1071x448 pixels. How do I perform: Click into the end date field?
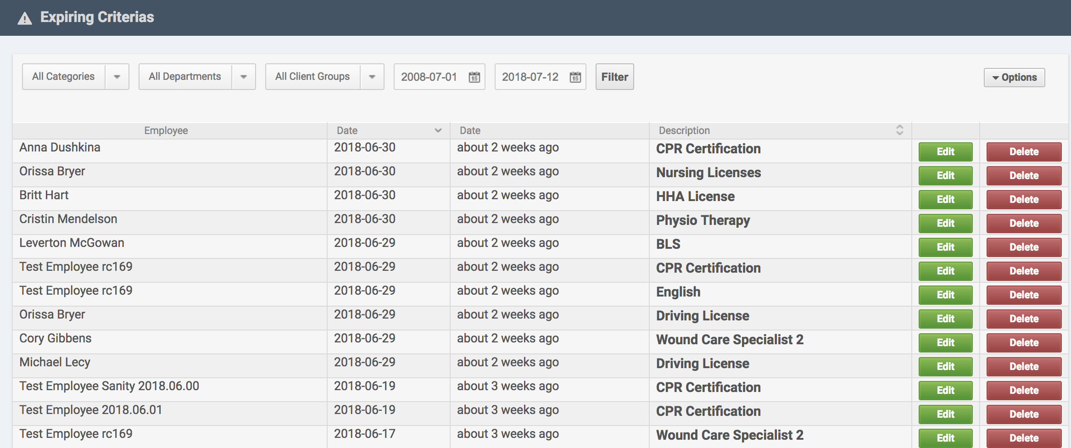tap(530, 77)
